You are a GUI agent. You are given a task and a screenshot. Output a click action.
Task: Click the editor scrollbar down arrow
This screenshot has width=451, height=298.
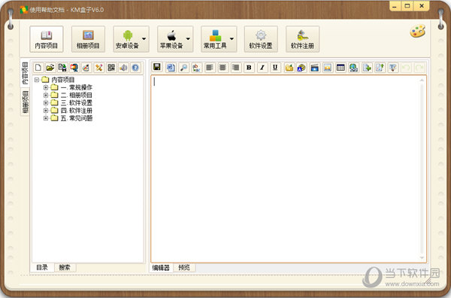[422, 258]
